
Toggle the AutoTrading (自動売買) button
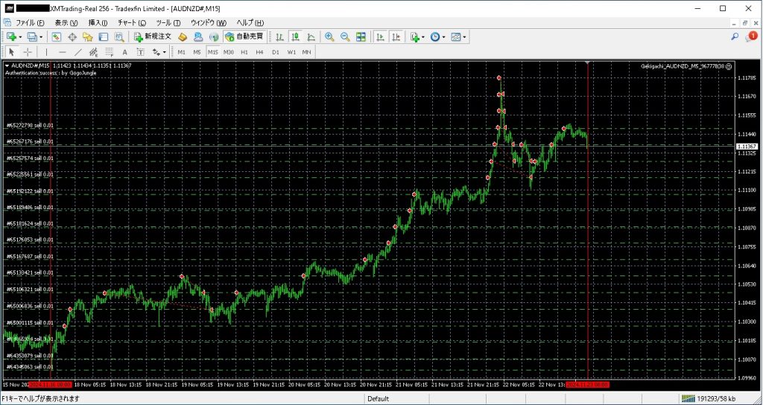[x=244, y=36]
